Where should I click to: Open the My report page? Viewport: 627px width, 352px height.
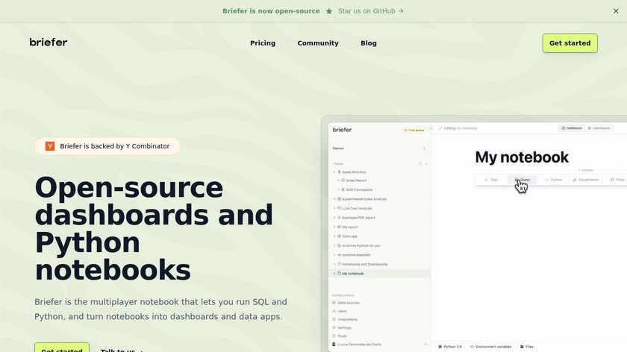(x=350, y=227)
